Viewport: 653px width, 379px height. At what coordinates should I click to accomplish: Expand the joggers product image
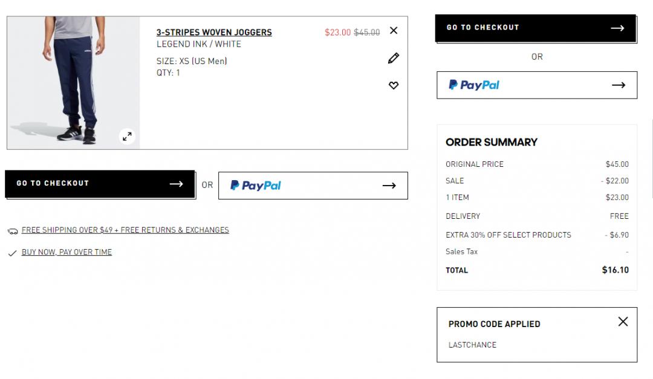[x=127, y=137]
